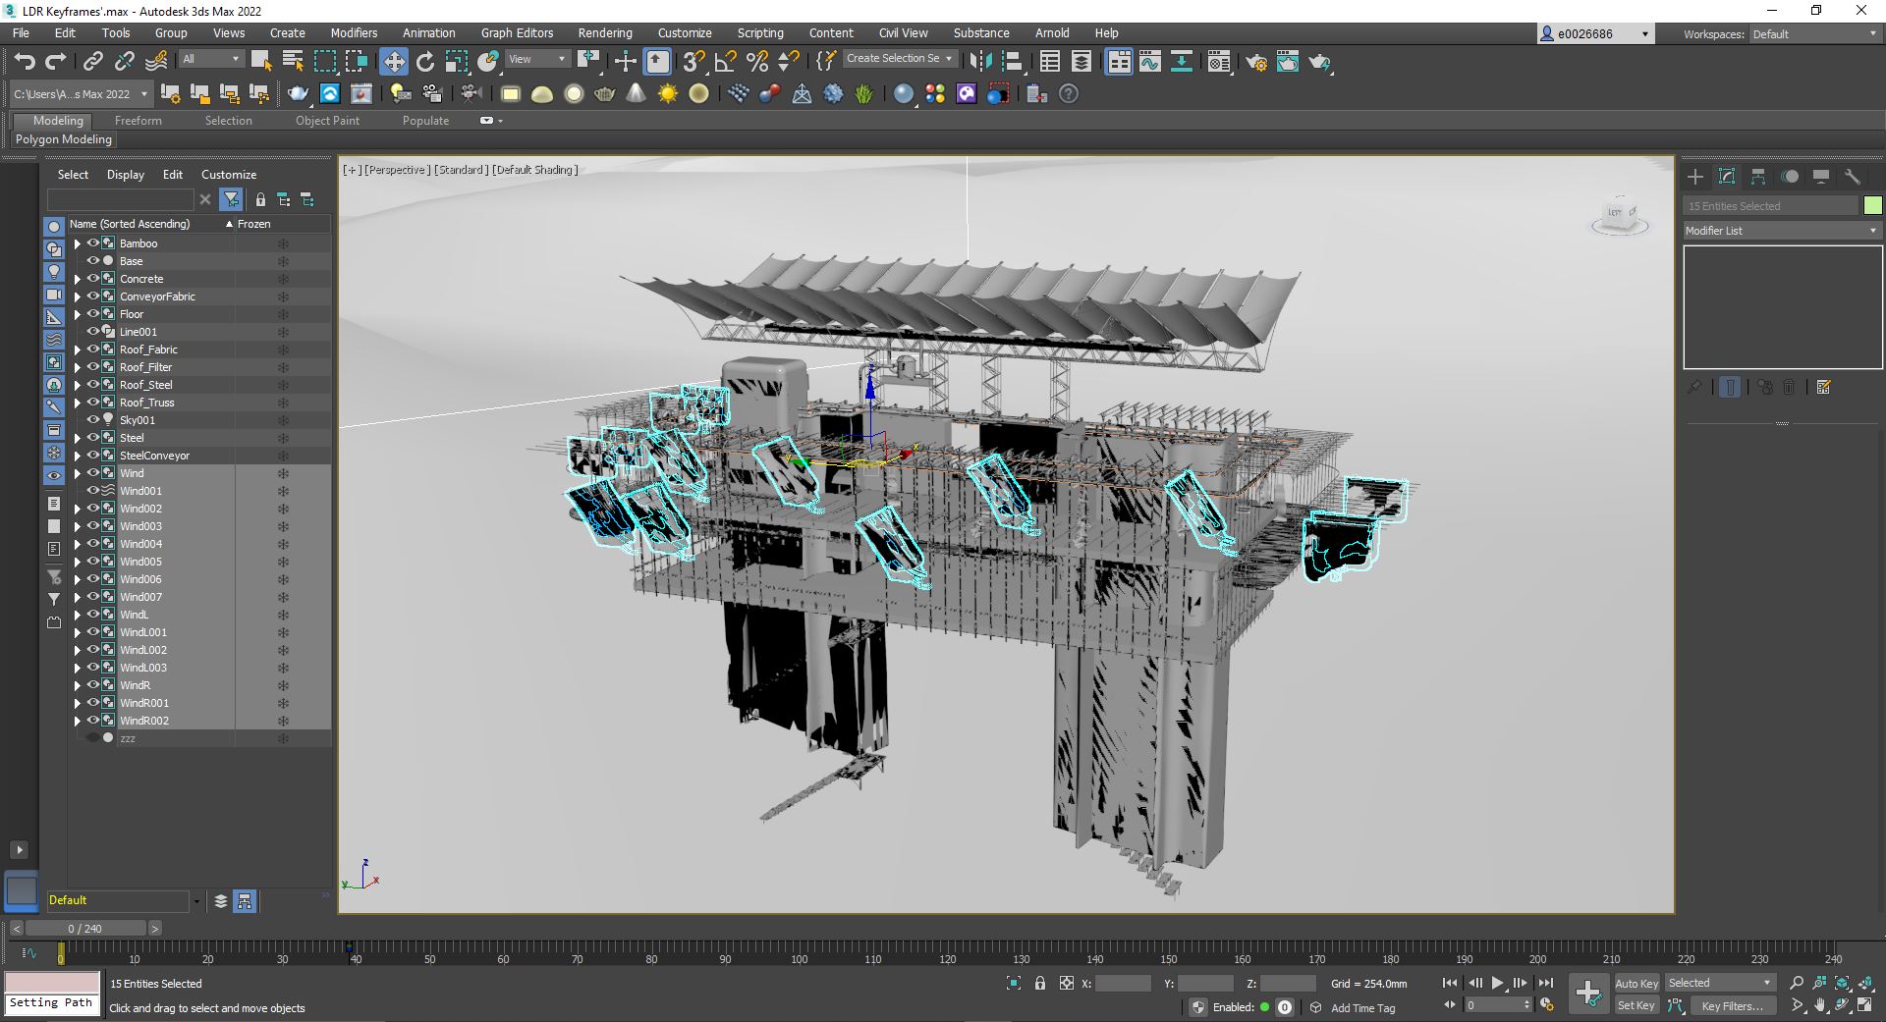This screenshot has height=1022, width=1886.
Task: Click the Set Key button
Action: (1636, 1005)
